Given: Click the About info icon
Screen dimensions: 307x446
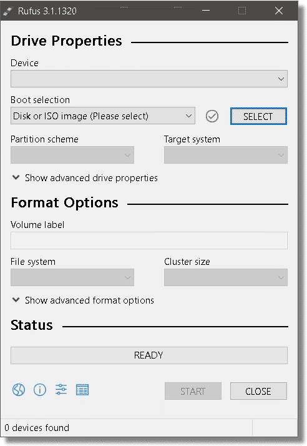Looking at the screenshot, I should (x=40, y=390).
